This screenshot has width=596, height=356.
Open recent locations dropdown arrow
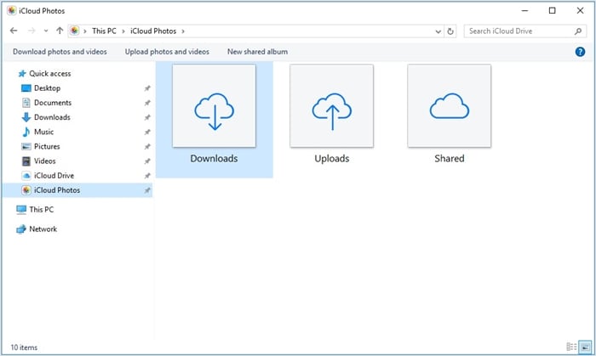[x=46, y=31]
